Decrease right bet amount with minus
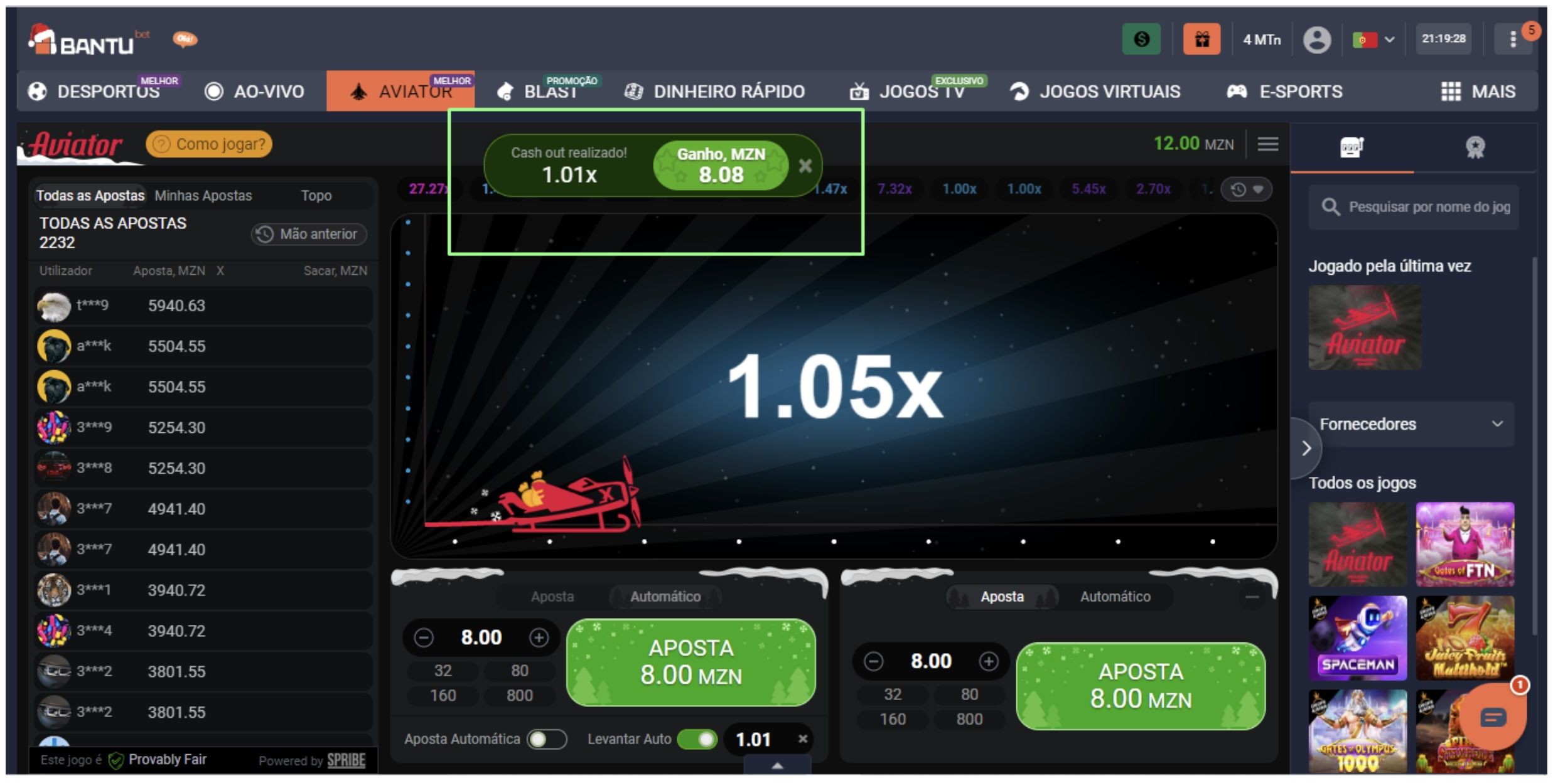 click(x=873, y=661)
